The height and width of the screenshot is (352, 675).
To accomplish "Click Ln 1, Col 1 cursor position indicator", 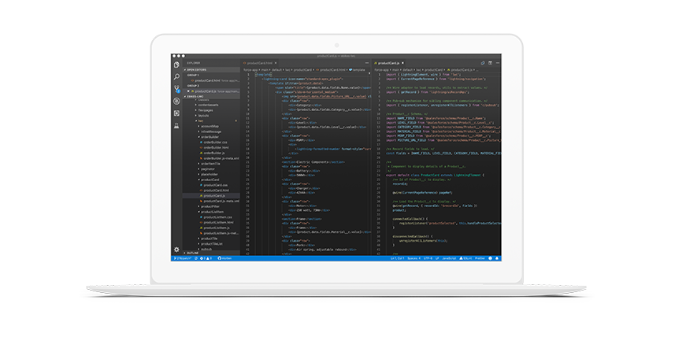I will click(x=397, y=258).
